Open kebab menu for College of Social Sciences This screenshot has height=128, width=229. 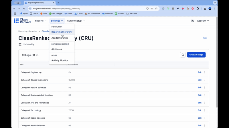click(x=205, y=118)
